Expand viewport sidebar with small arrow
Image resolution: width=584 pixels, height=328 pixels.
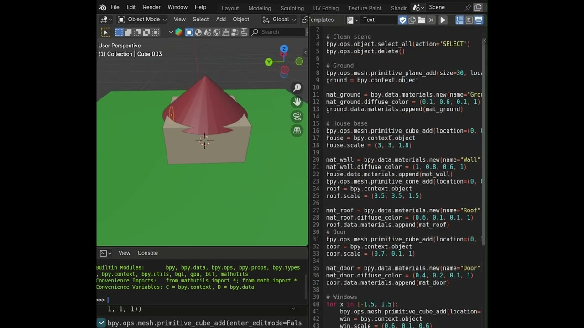305,52
